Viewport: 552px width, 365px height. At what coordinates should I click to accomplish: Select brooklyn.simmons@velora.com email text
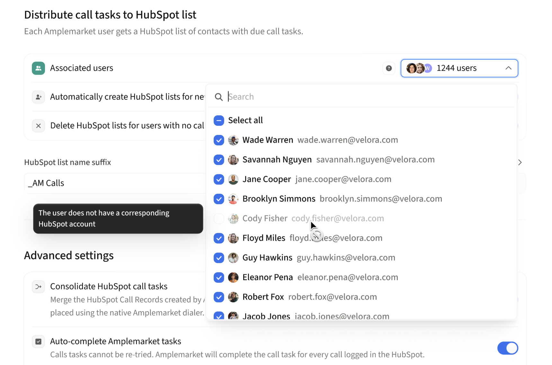(381, 199)
